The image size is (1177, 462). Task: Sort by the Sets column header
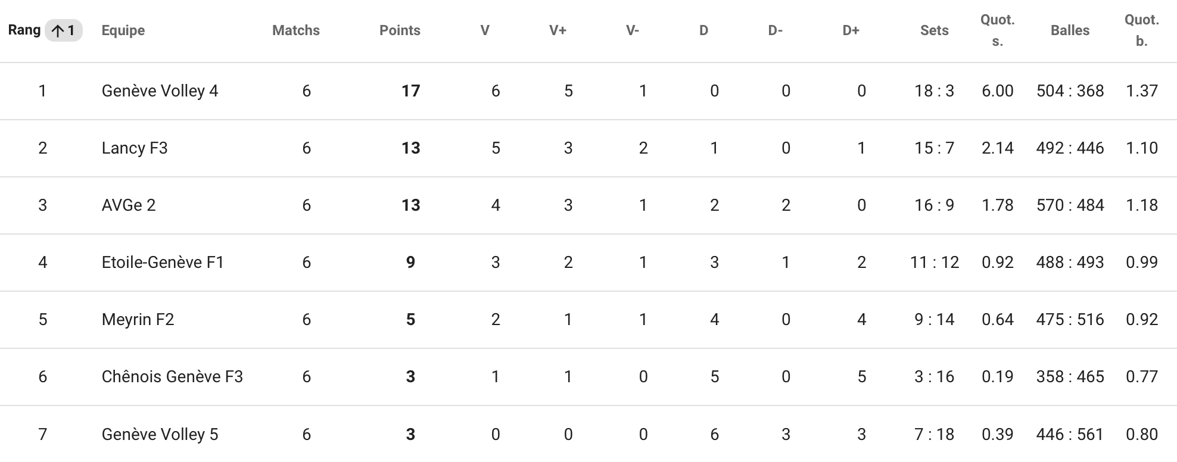tap(934, 30)
